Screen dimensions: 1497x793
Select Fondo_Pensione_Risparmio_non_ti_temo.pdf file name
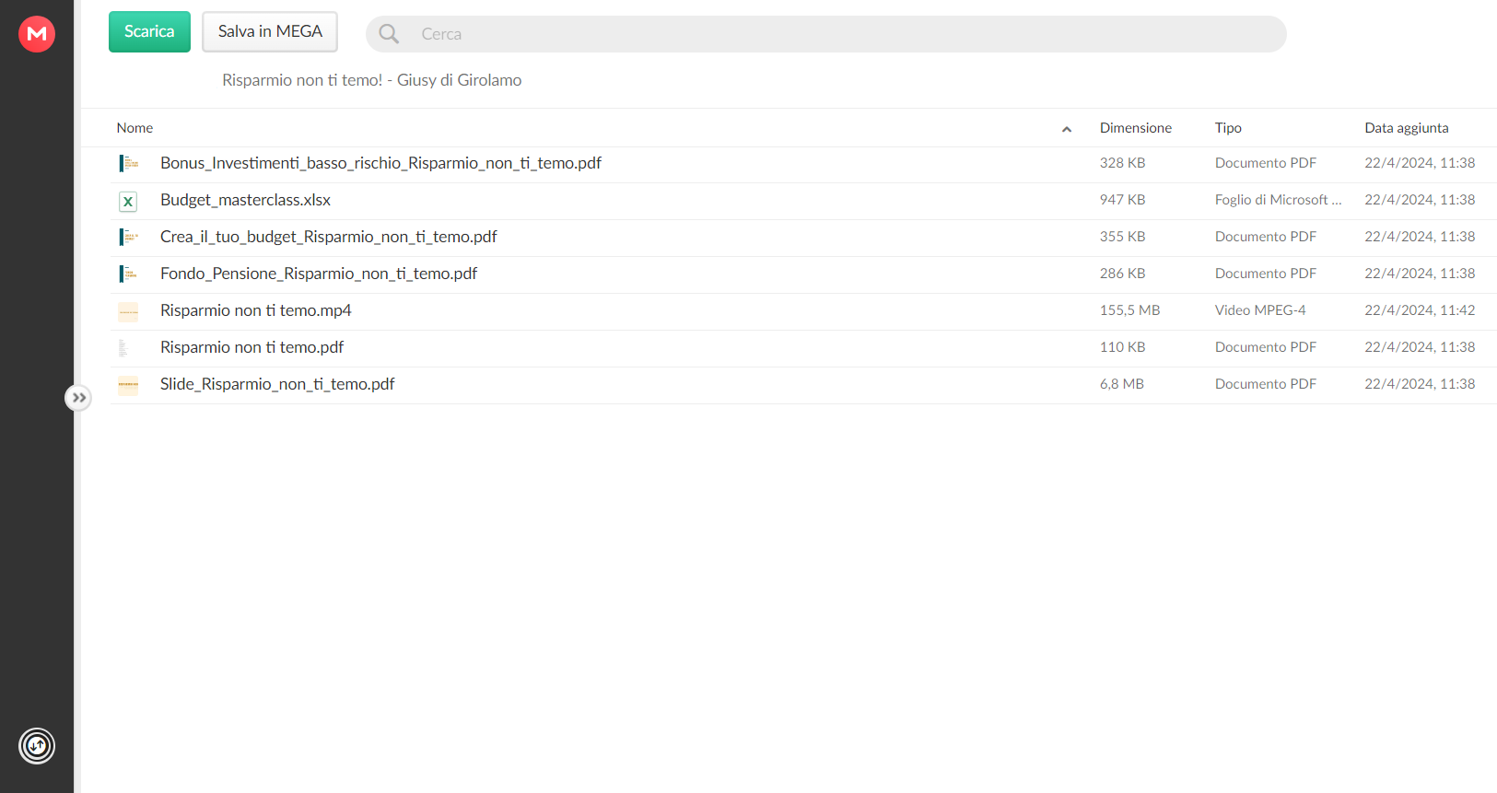coord(319,274)
